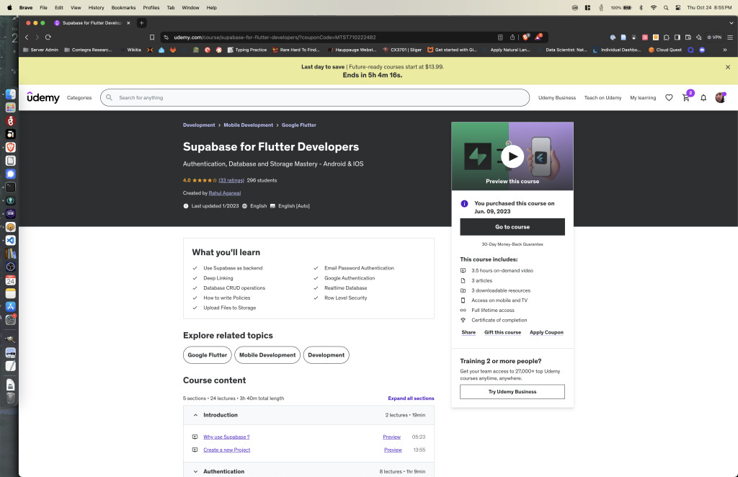
Task: Open the shopping cart icon
Action: point(686,98)
